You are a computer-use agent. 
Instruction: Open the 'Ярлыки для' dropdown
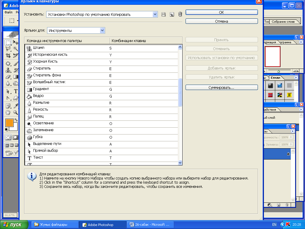tap(102, 30)
